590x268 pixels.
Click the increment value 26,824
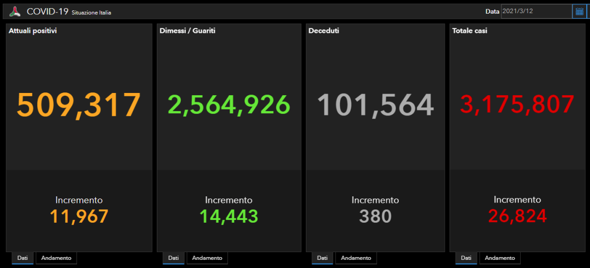pos(517,215)
